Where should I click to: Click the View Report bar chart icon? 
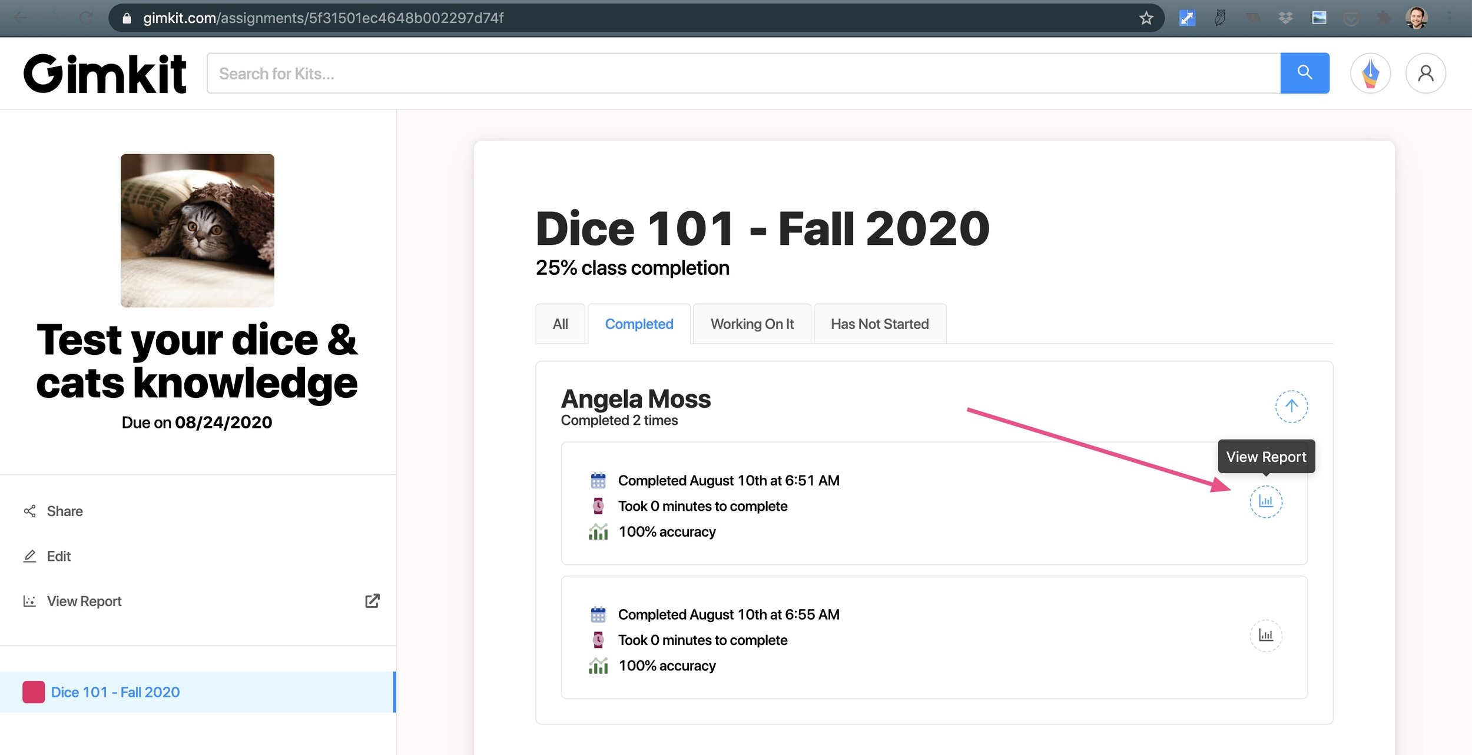[x=1266, y=501]
